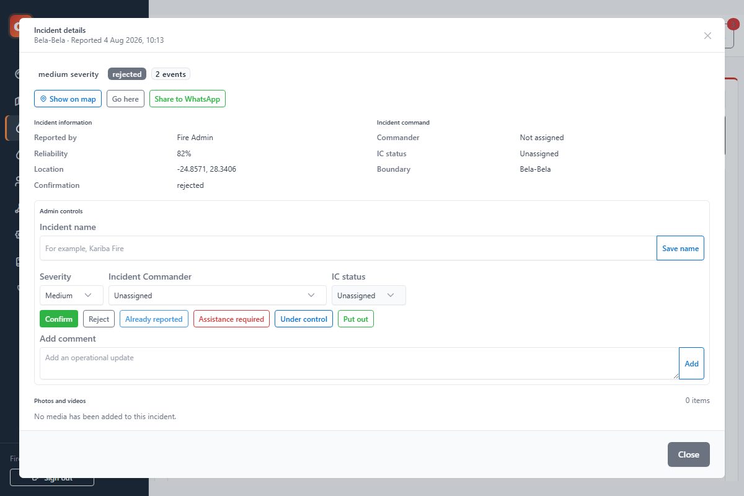Image resolution: width=744 pixels, height=496 pixels.
Task: Open the Severity dropdown
Action: tap(71, 295)
